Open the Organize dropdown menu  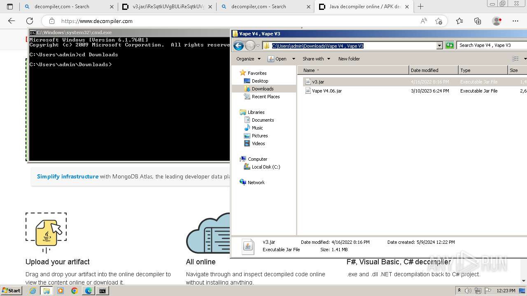(x=248, y=59)
